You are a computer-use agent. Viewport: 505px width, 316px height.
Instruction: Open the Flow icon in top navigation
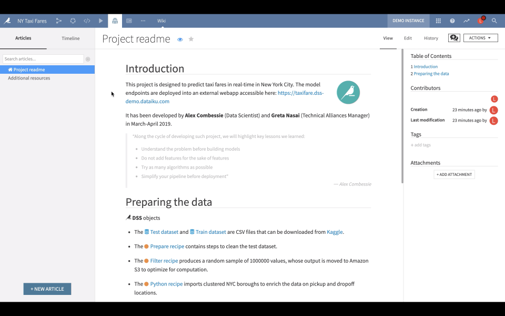tap(58, 21)
